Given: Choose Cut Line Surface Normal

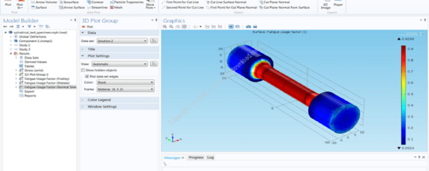Looking at the screenshot, I should coord(227,2).
